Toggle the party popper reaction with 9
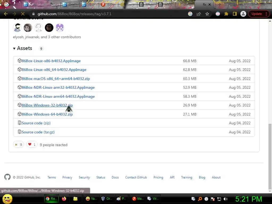This screenshot has height=204, width=272. [19, 144]
